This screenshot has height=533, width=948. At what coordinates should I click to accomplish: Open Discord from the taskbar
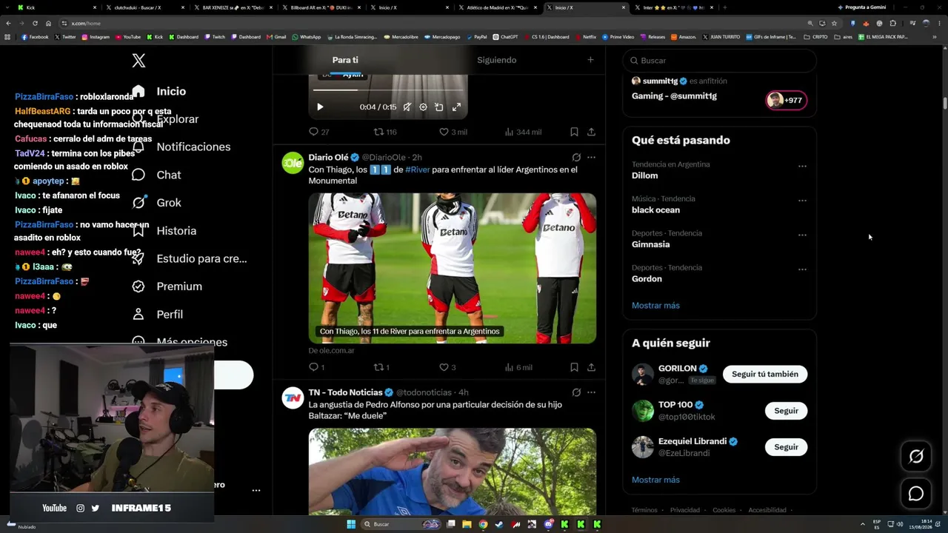coord(548,524)
